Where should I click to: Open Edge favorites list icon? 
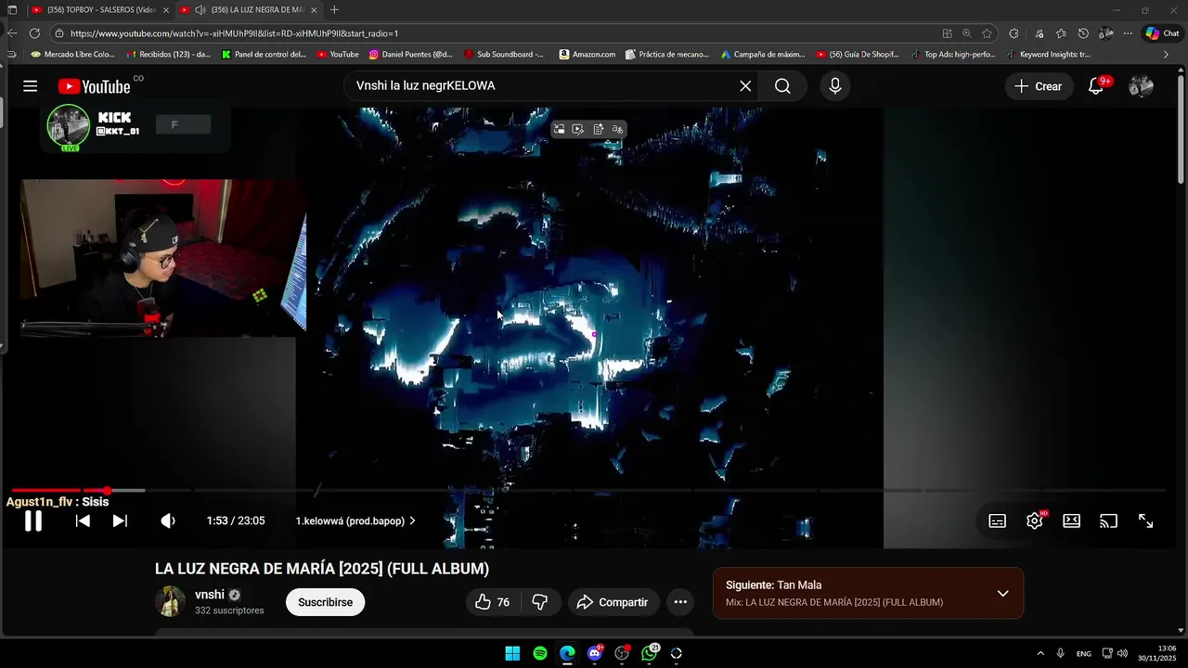tap(1062, 33)
